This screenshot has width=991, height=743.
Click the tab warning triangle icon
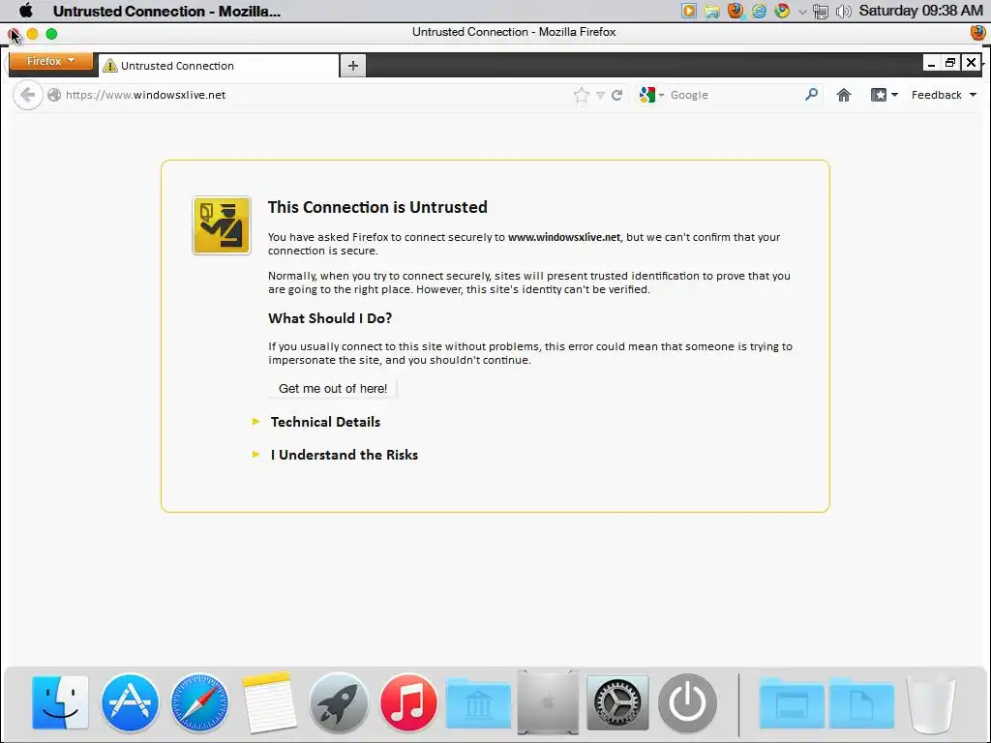click(x=110, y=66)
